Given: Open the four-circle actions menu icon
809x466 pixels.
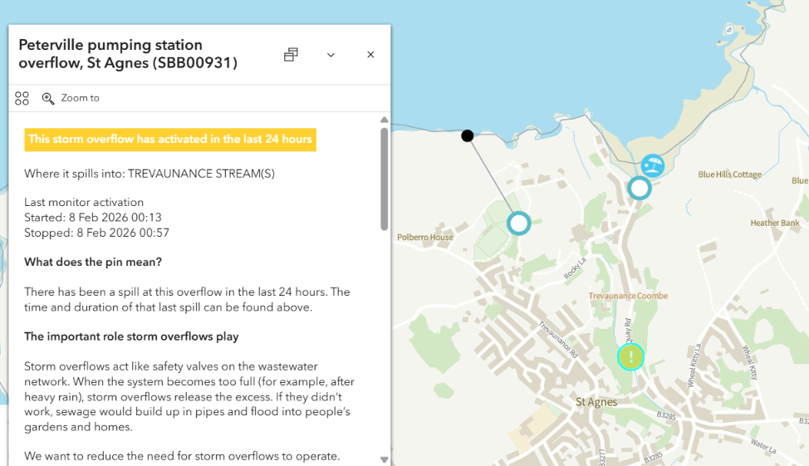Looking at the screenshot, I should (x=22, y=99).
